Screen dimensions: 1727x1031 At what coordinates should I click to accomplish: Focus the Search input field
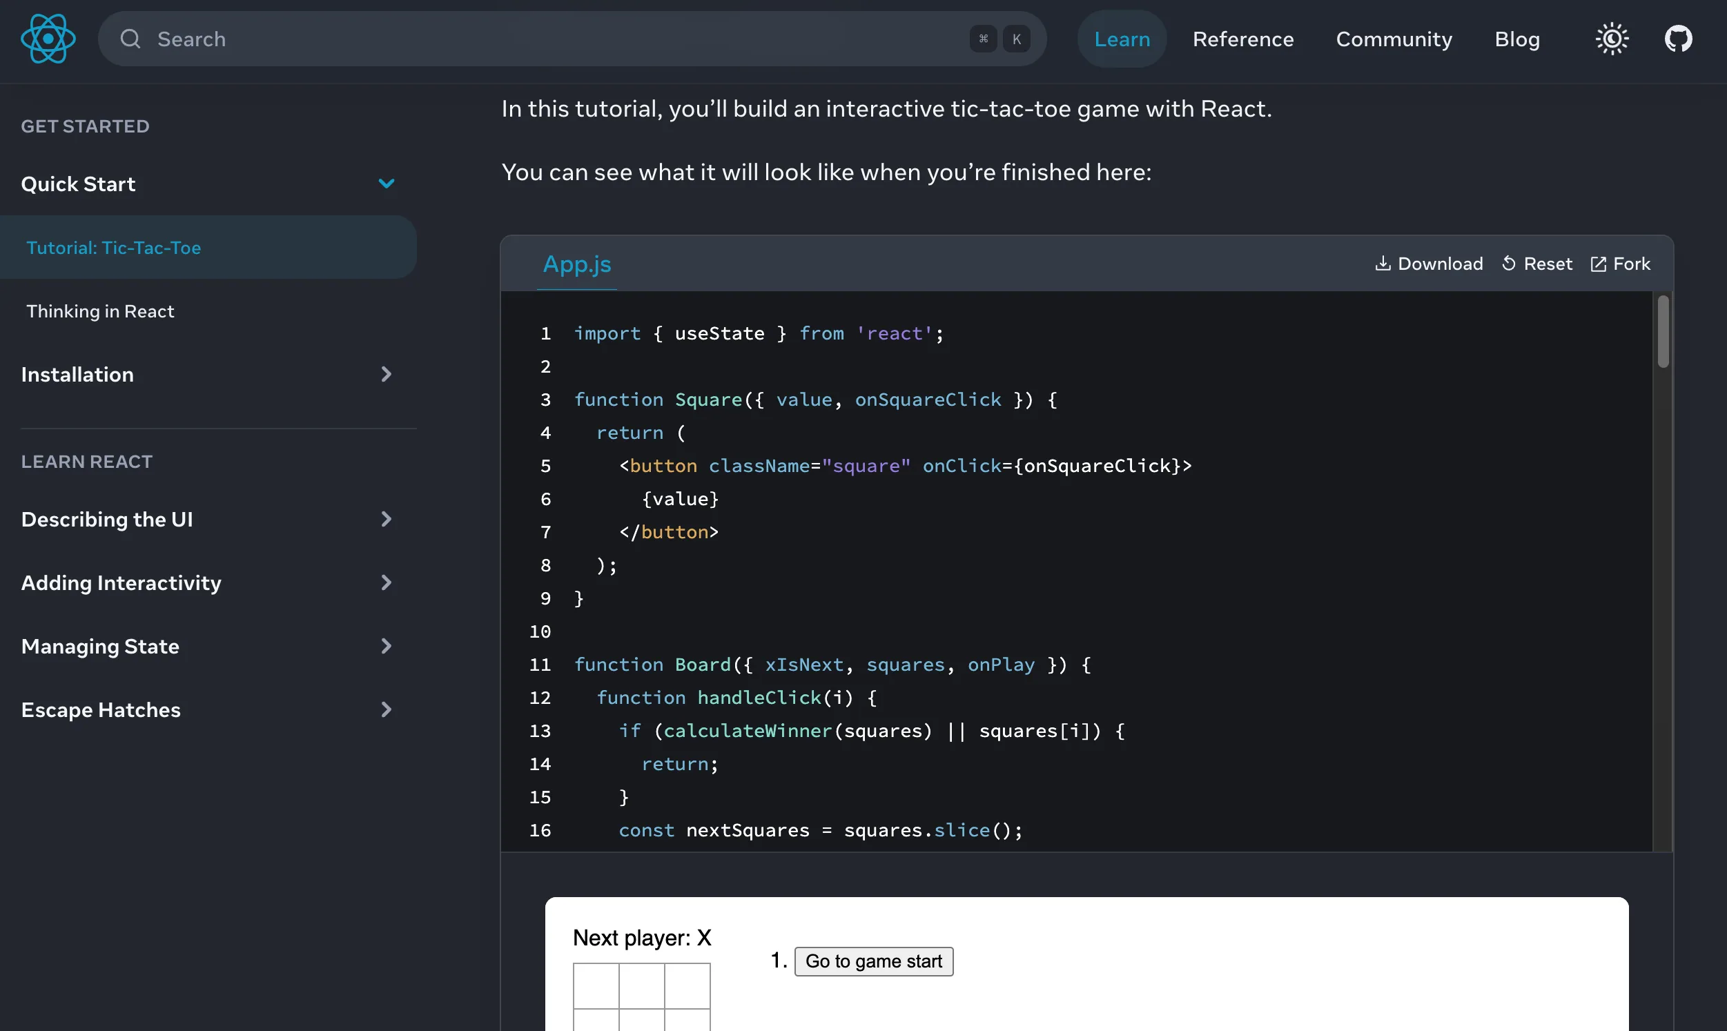pyautogui.click(x=572, y=39)
